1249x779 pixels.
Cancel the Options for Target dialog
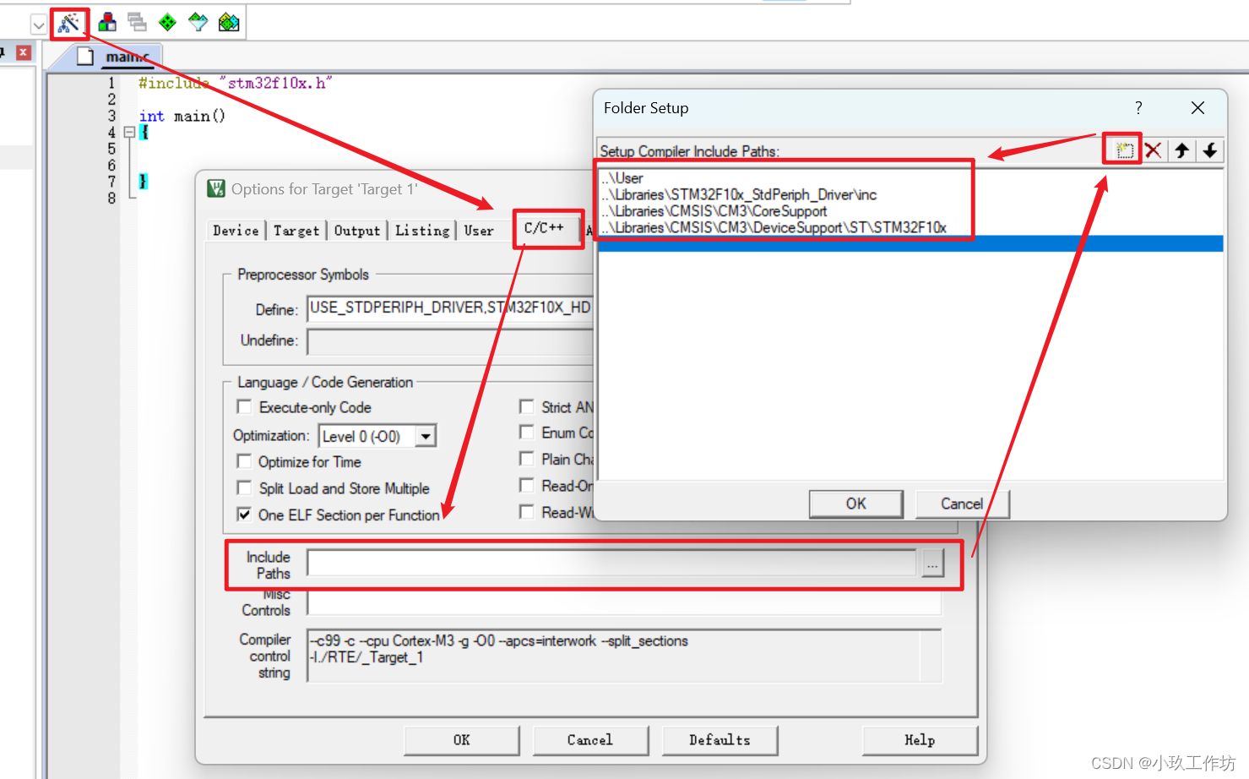pos(590,740)
